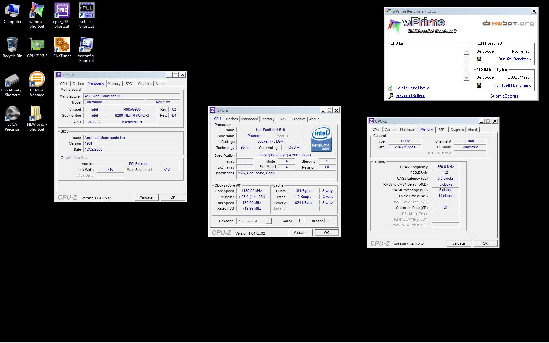This screenshot has height=343, width=549.
Task: Click Best Score 2380.377 sec text
Action: (519, 77)
